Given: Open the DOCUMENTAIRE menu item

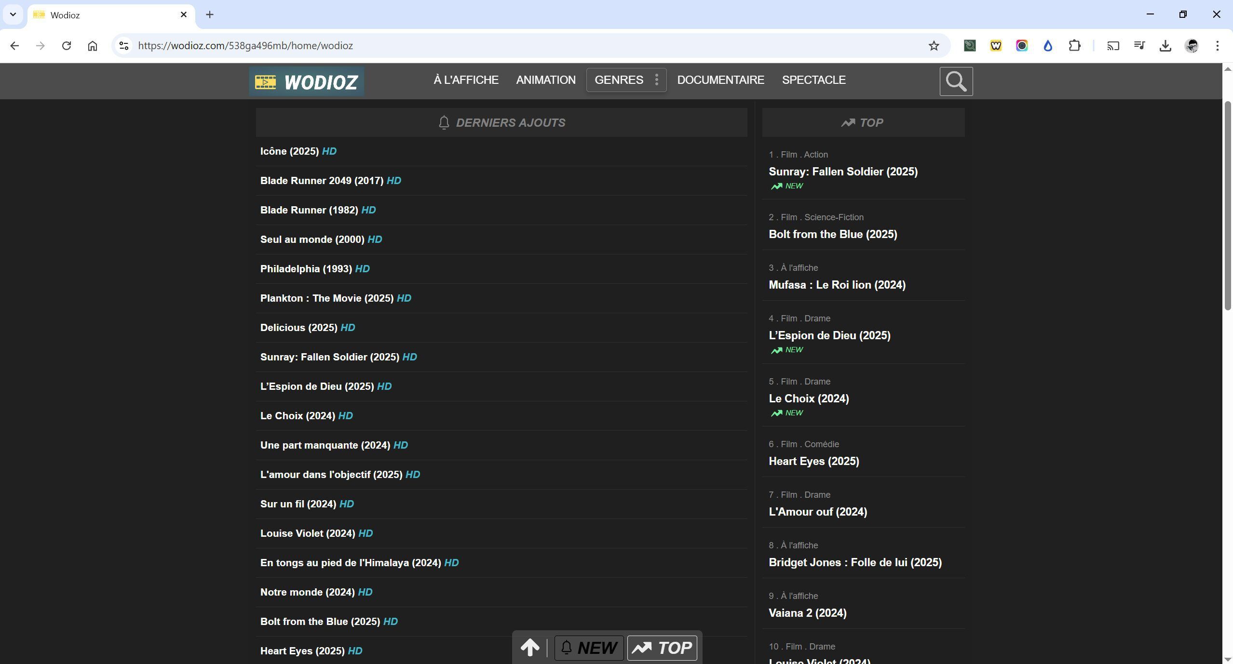Looking at the screenshot, I should click(x=720, y=80).
